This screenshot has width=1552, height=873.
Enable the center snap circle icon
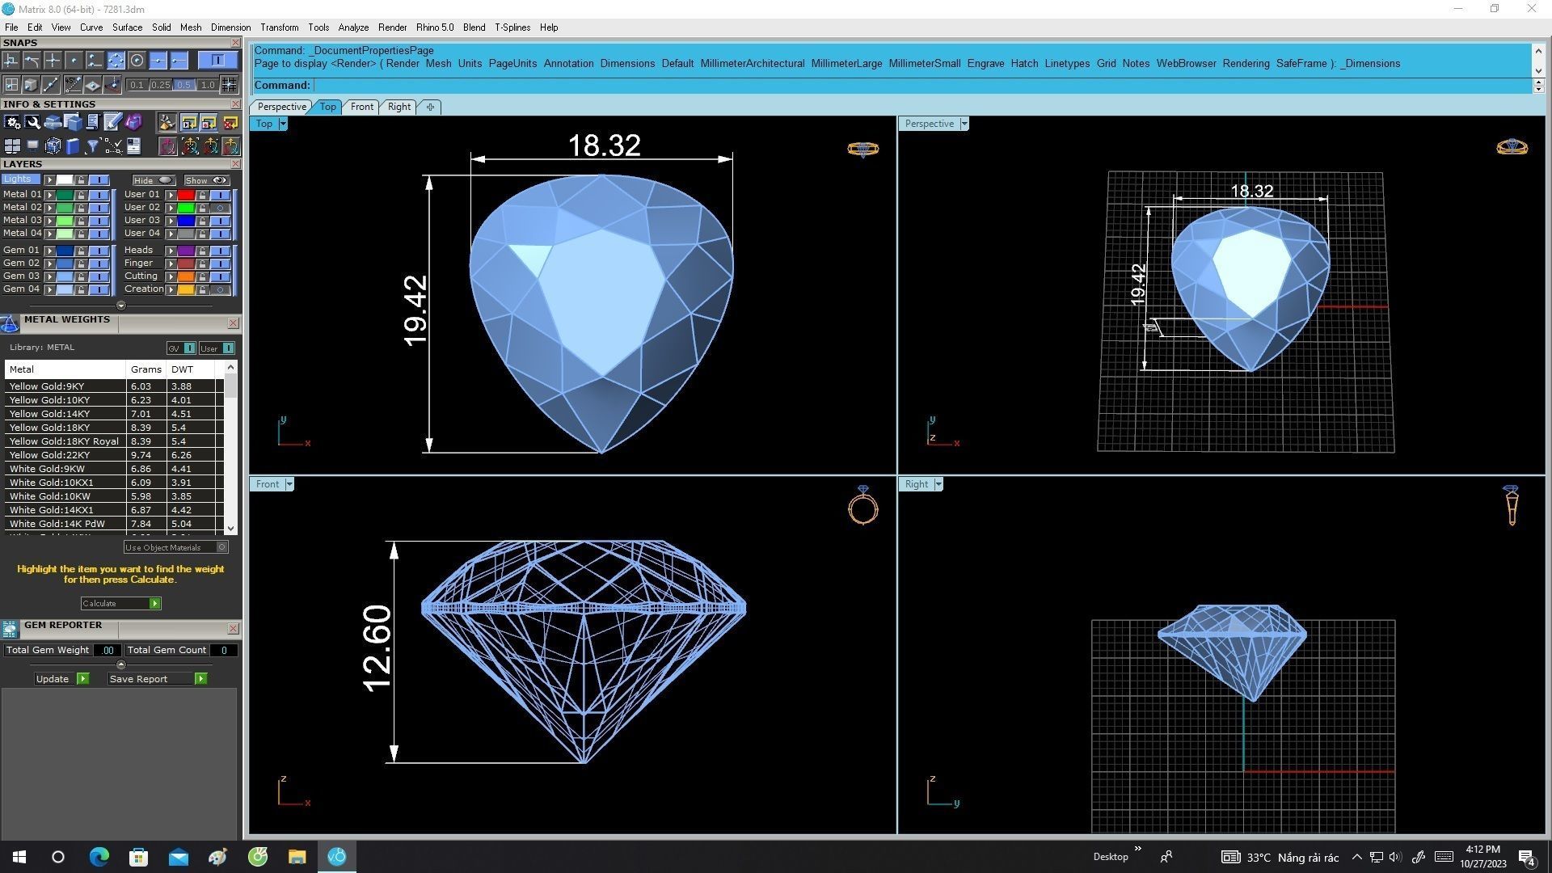pos(137,61)
